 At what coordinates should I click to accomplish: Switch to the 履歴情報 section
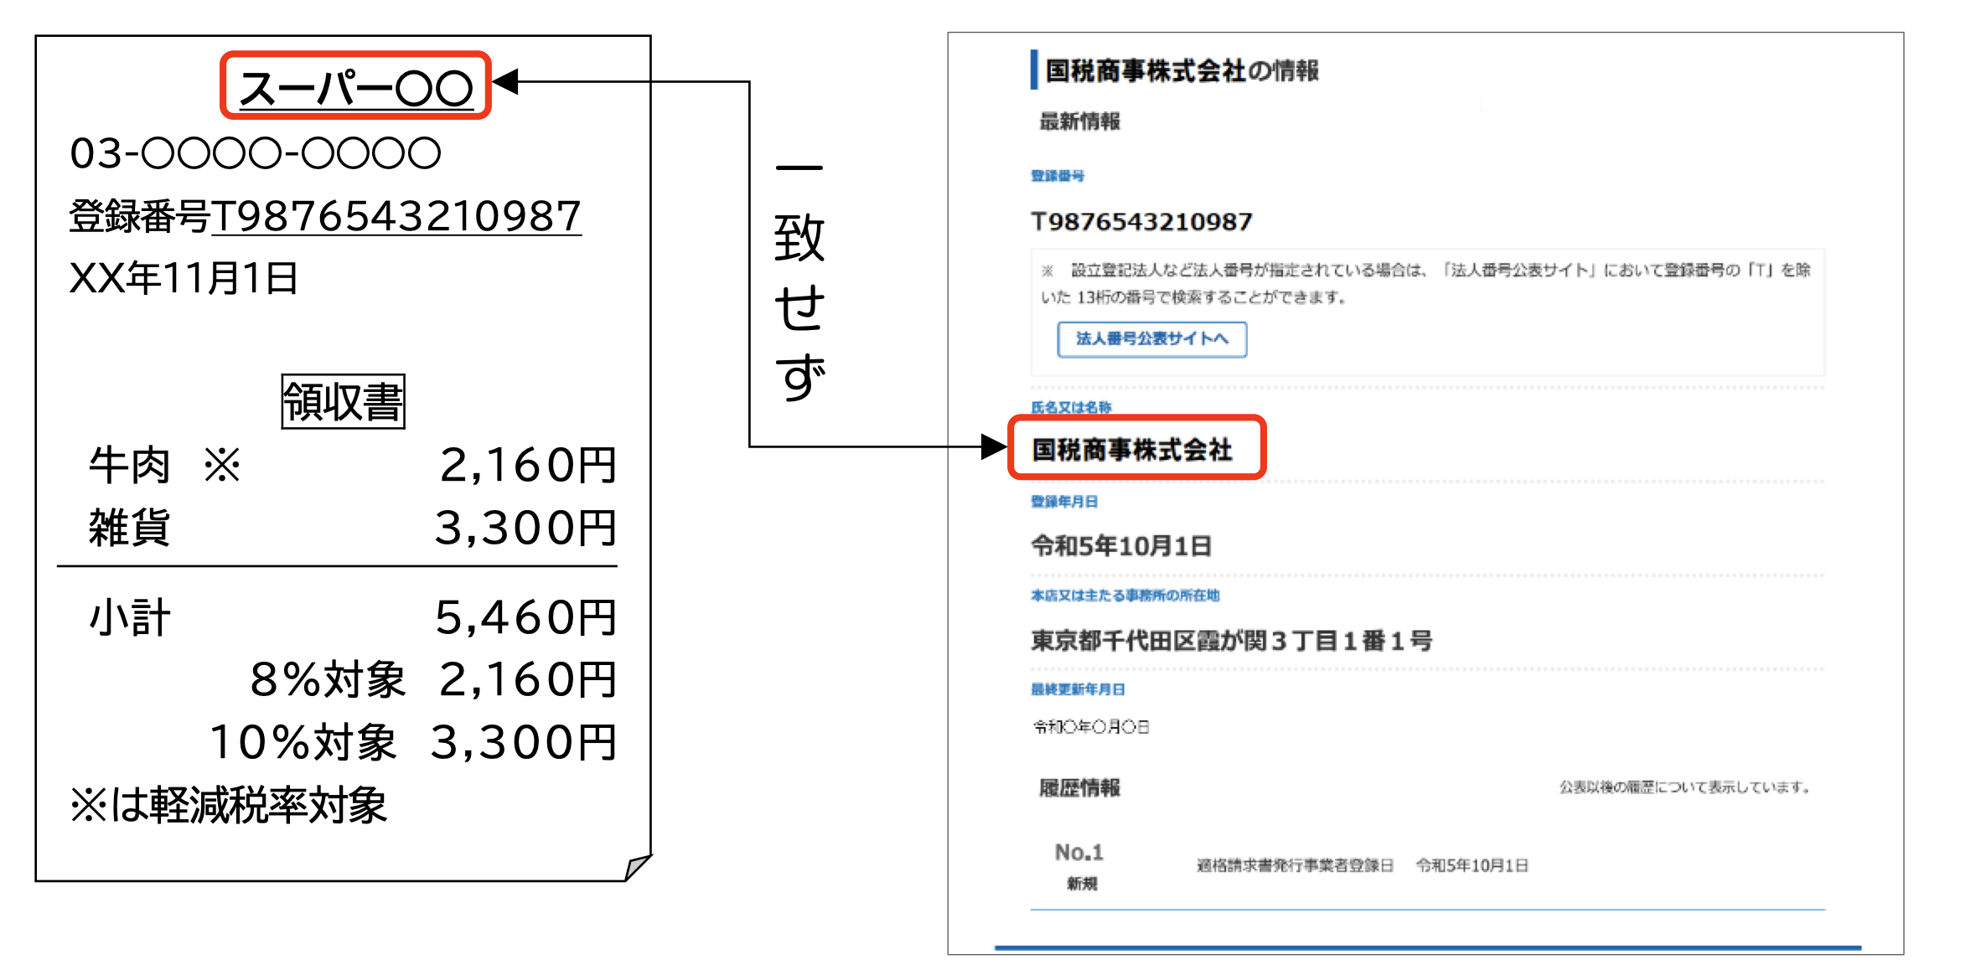[x=1081, y=788]
